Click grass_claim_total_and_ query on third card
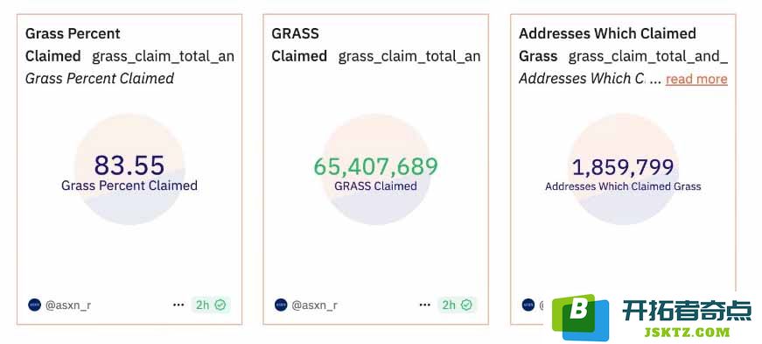 (x=647, y=56)
